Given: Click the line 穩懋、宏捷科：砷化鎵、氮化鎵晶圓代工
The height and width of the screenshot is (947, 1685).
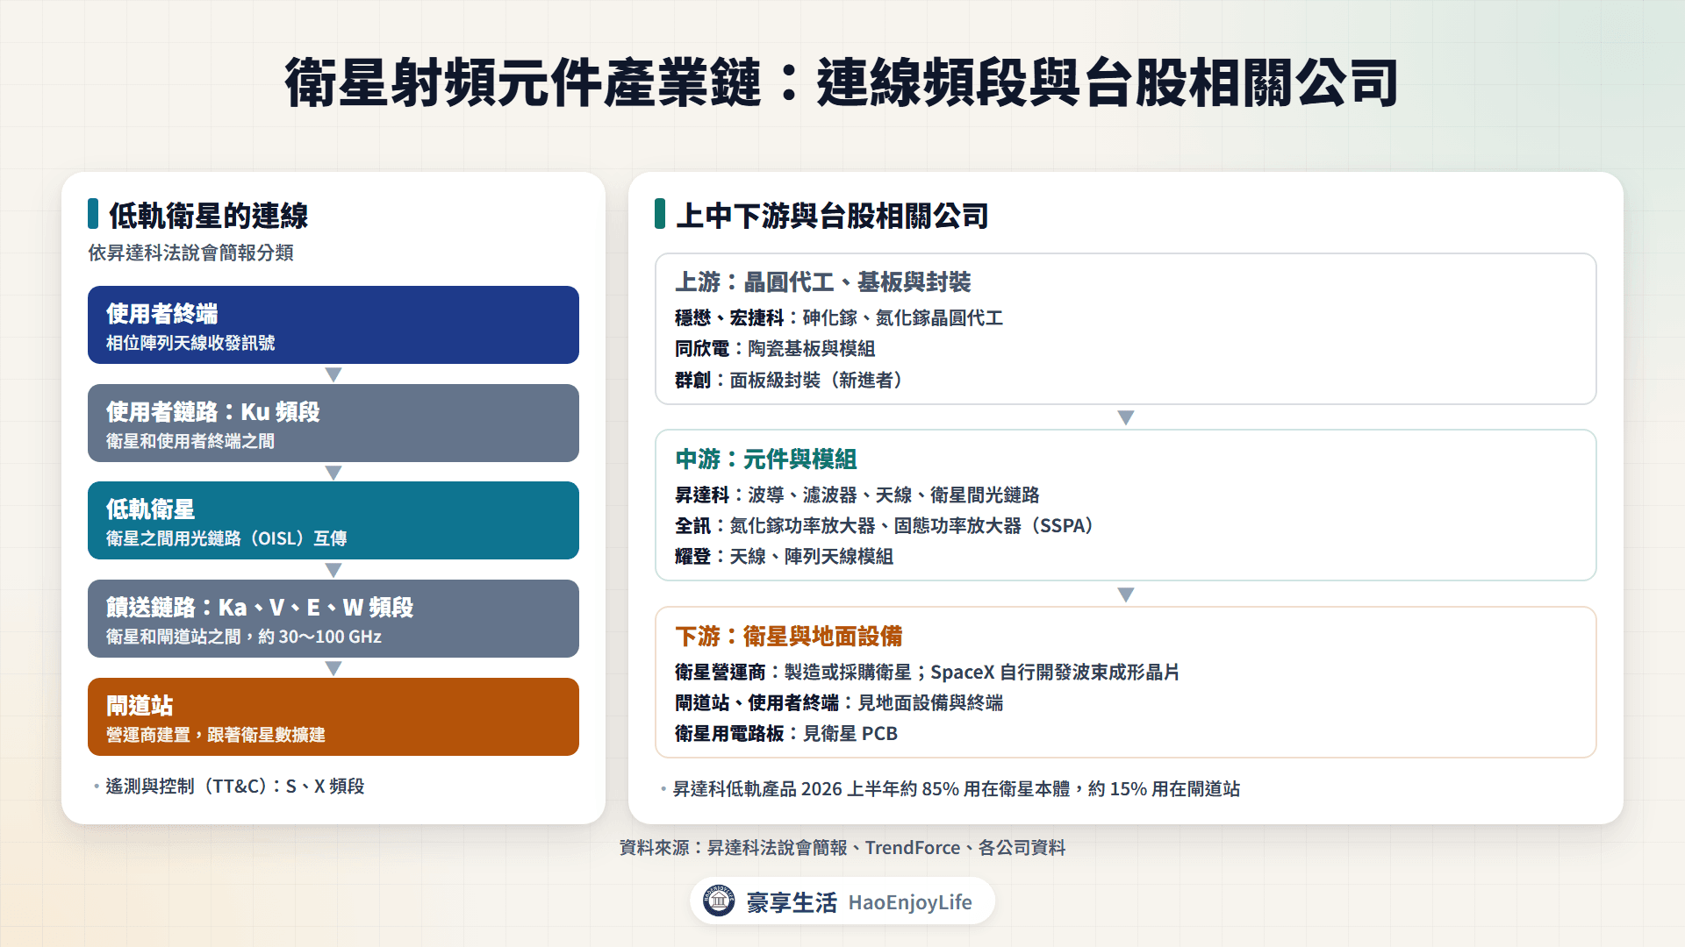Looking at the screenshot, I should [x=838, y=317].
